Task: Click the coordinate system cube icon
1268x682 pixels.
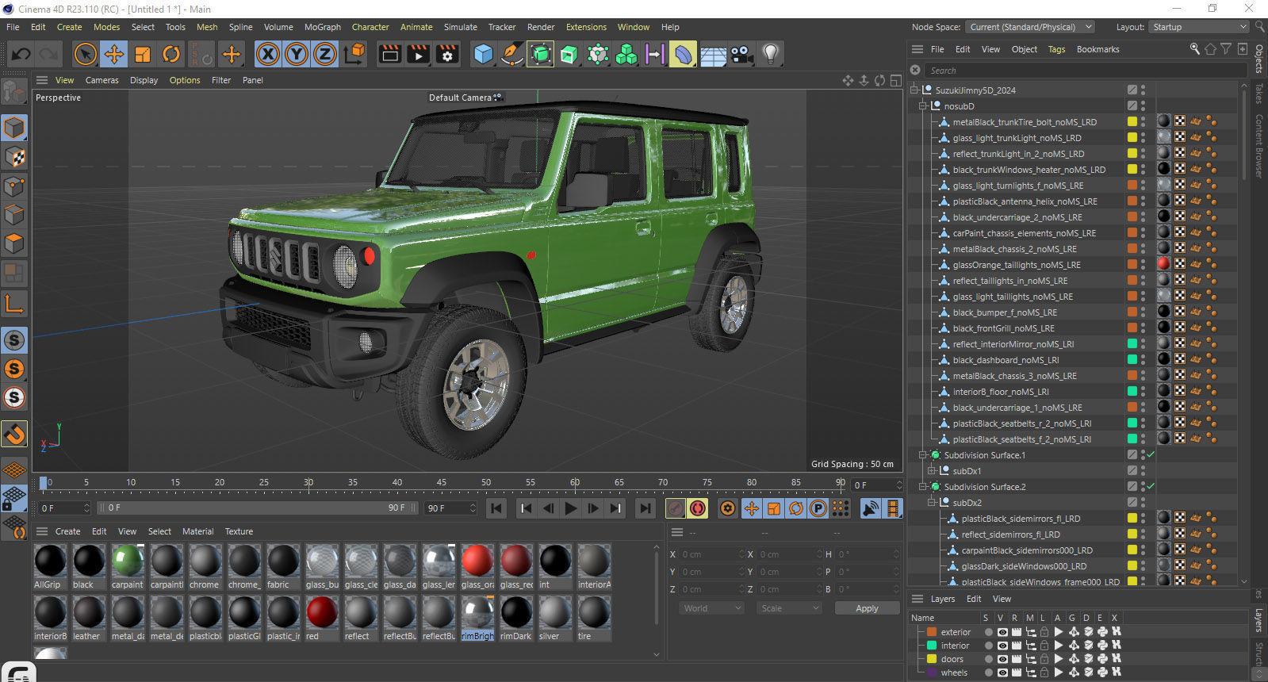Action: point(355,54)
